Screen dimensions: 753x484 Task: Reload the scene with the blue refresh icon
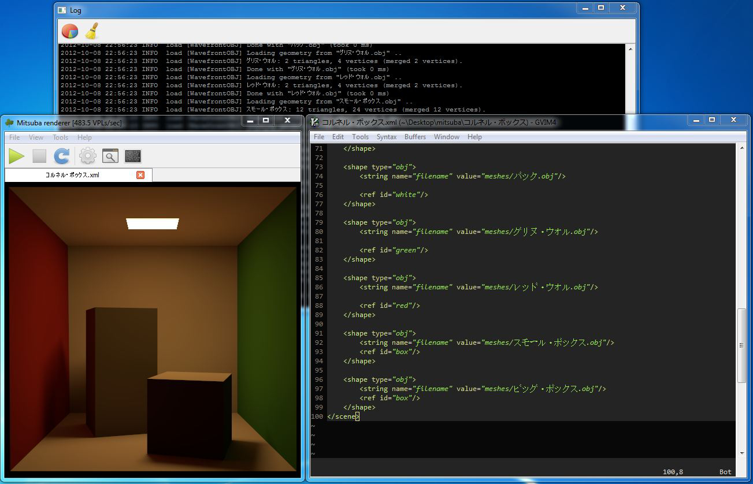coord(62,156)
